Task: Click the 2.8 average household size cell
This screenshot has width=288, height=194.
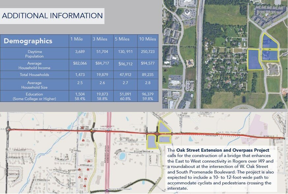Action: (x=147, y=83)
